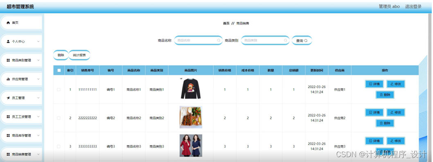Expand the 供应商管理 chevron
The image size is (433, 162).
tap(38, 79)
